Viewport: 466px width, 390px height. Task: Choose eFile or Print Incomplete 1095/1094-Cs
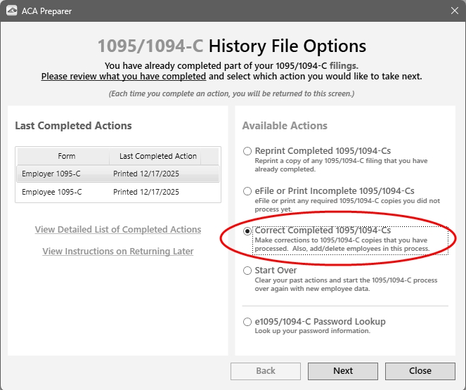pos(247,191)
